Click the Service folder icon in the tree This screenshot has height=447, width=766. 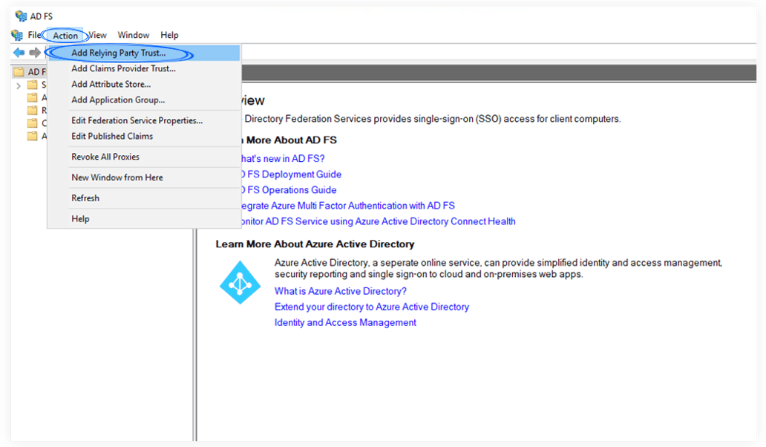click(32, 85)
